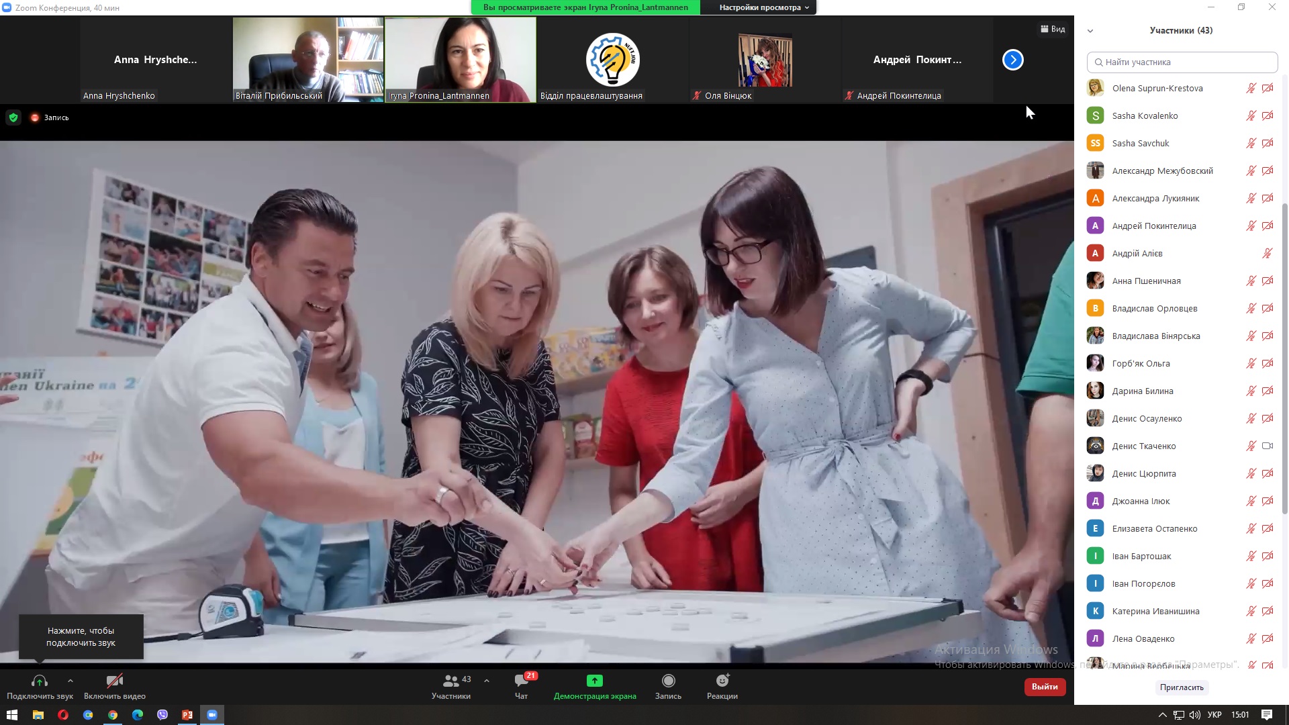Click the participant search field
Image resolution: width=1289 pixels, height=725 pixels.
(1182, 62)
